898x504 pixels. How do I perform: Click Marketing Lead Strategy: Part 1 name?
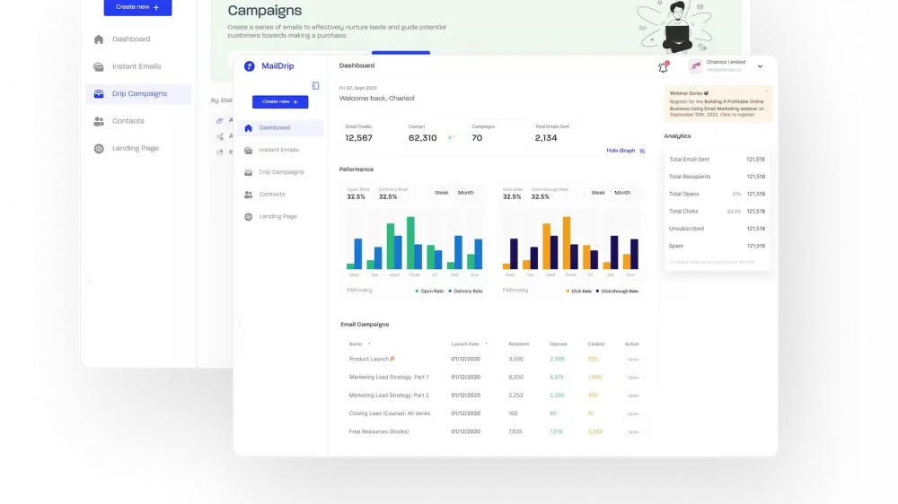tap(389, 378)
